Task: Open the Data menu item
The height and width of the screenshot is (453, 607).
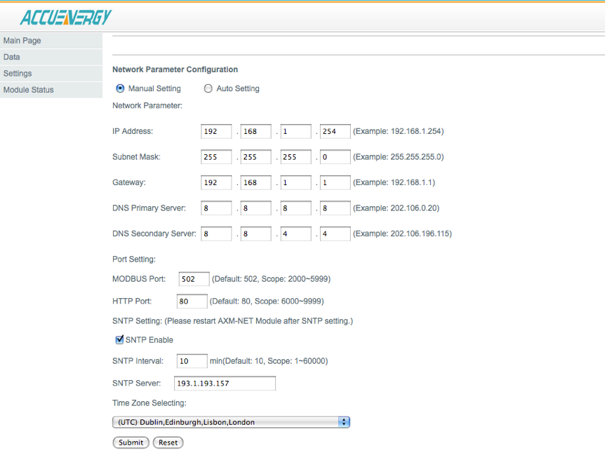Action: point(12,57)
